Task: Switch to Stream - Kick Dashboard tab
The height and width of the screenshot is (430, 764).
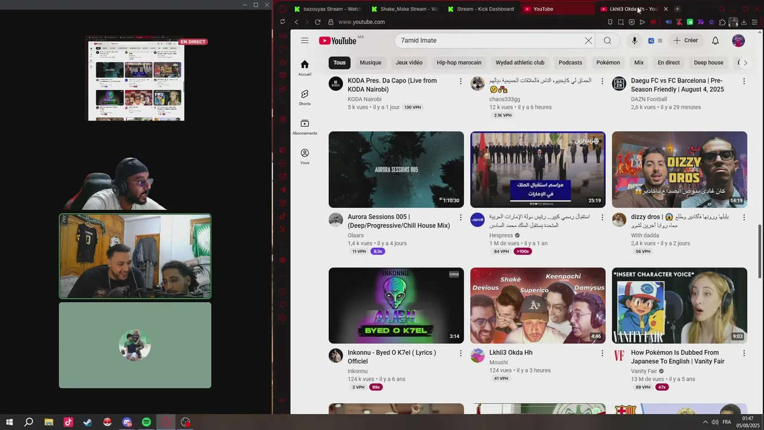Action: coord(481,9)
